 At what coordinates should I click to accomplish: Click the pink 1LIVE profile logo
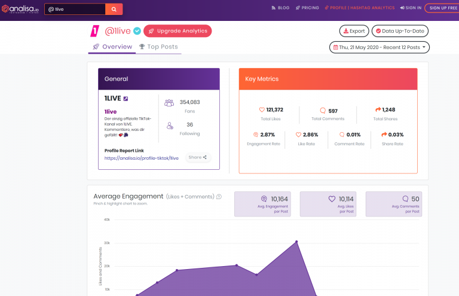pos(94,30)
